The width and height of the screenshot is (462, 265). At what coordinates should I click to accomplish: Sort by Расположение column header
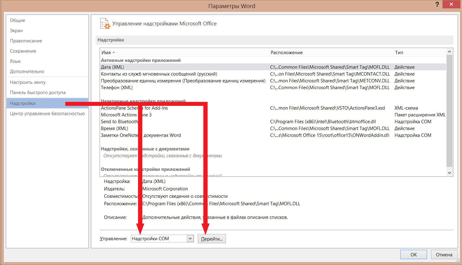pos(331,53)
